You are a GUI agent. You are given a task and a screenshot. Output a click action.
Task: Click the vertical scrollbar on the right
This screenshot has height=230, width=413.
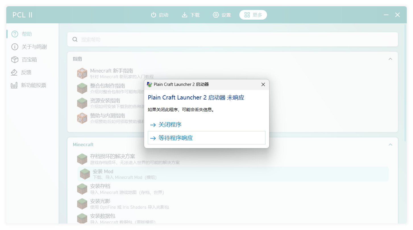tap(405, 82)
